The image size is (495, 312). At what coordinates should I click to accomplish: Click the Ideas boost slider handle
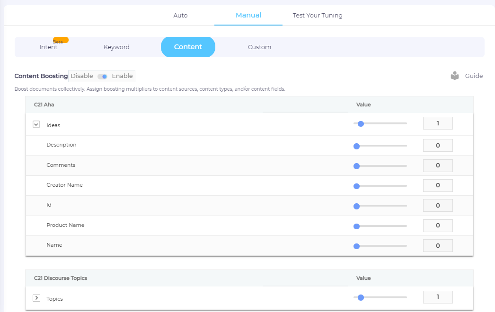[361, 124]
